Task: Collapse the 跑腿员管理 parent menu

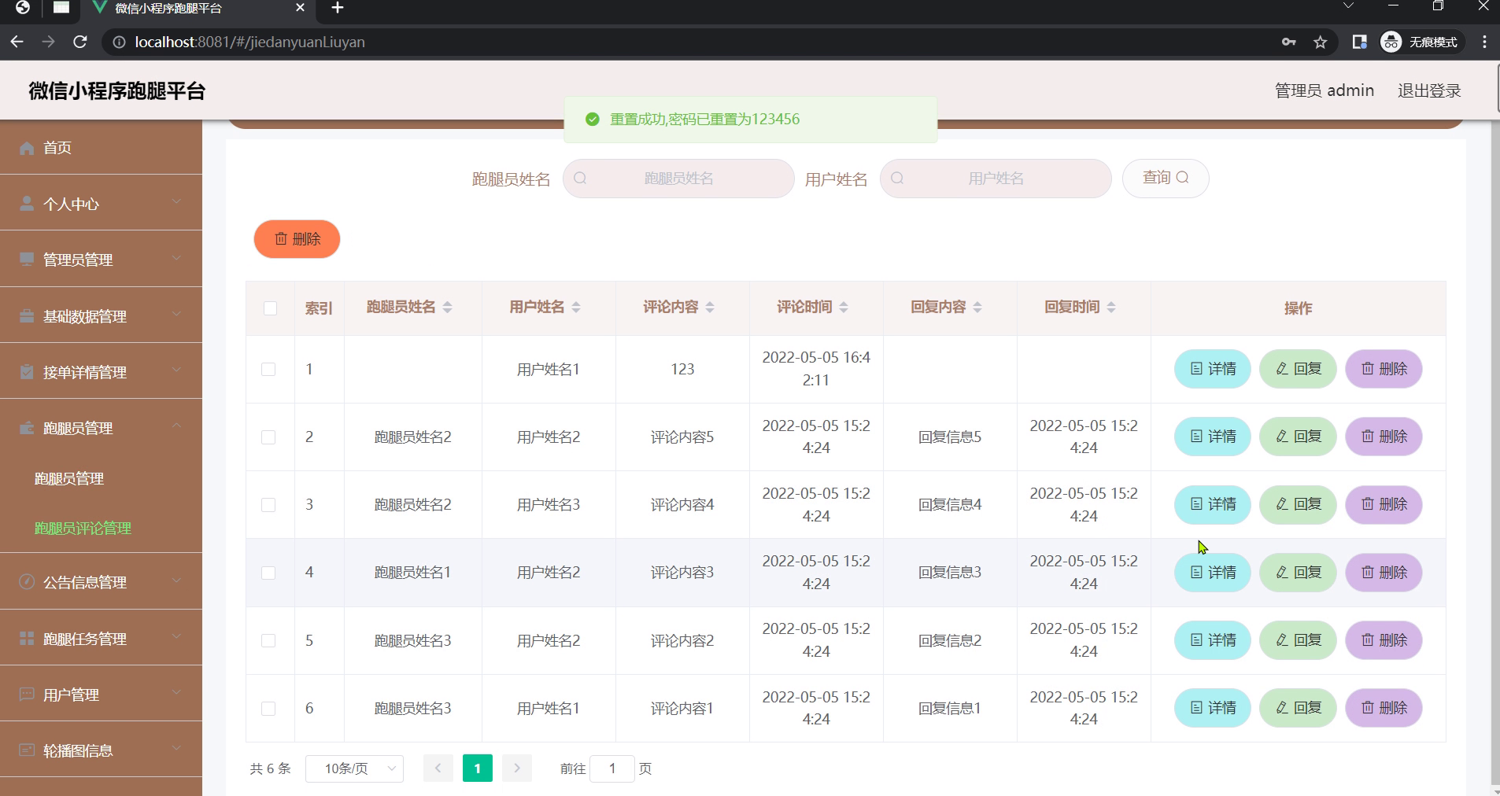Action: (101, 428)
